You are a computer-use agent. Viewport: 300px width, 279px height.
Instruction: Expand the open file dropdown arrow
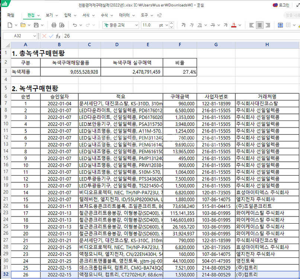[x=29, y=25]
